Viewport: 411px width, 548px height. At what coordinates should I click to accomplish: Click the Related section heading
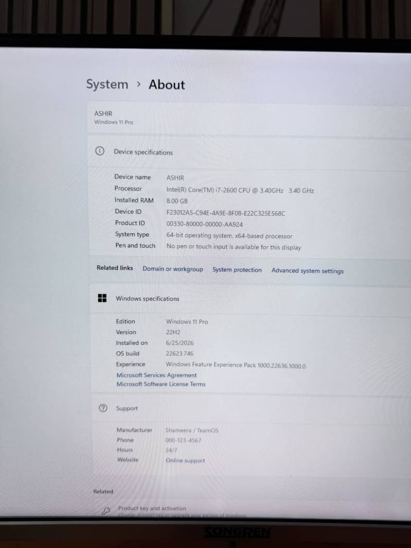coord(103,491)
